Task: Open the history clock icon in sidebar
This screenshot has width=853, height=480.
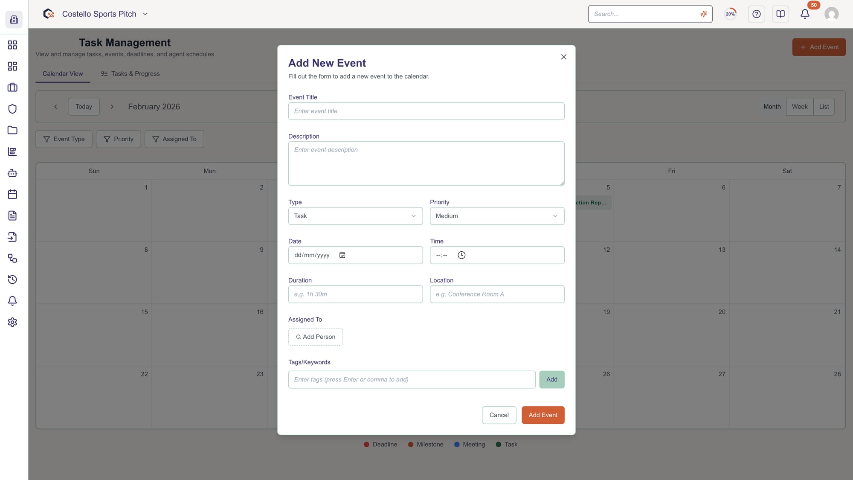Action: click(x=12, y=279)
